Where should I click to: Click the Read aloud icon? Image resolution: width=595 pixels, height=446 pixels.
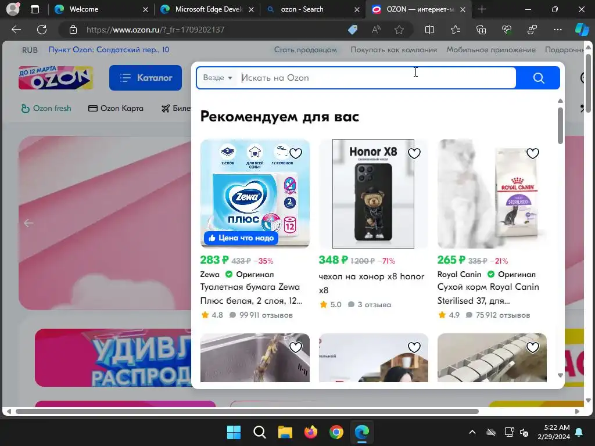tap(376, 30)
